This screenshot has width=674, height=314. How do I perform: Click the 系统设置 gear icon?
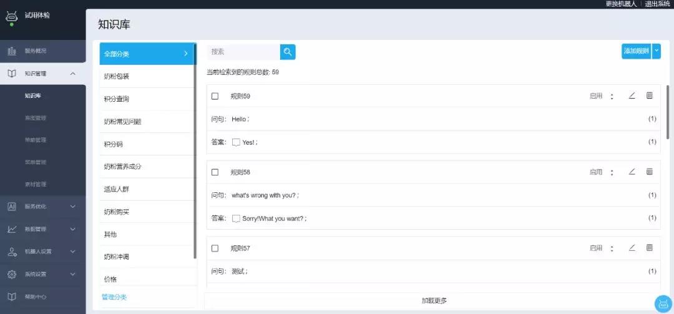[x=11, y=274]
